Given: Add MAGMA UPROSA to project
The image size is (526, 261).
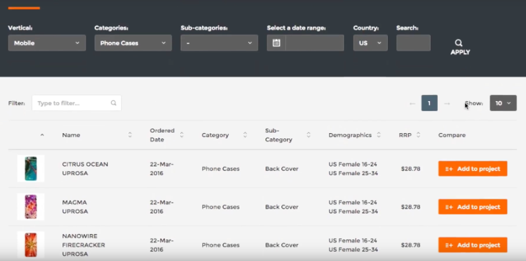Looking at the screenshot, I should (x=473, y=207).
